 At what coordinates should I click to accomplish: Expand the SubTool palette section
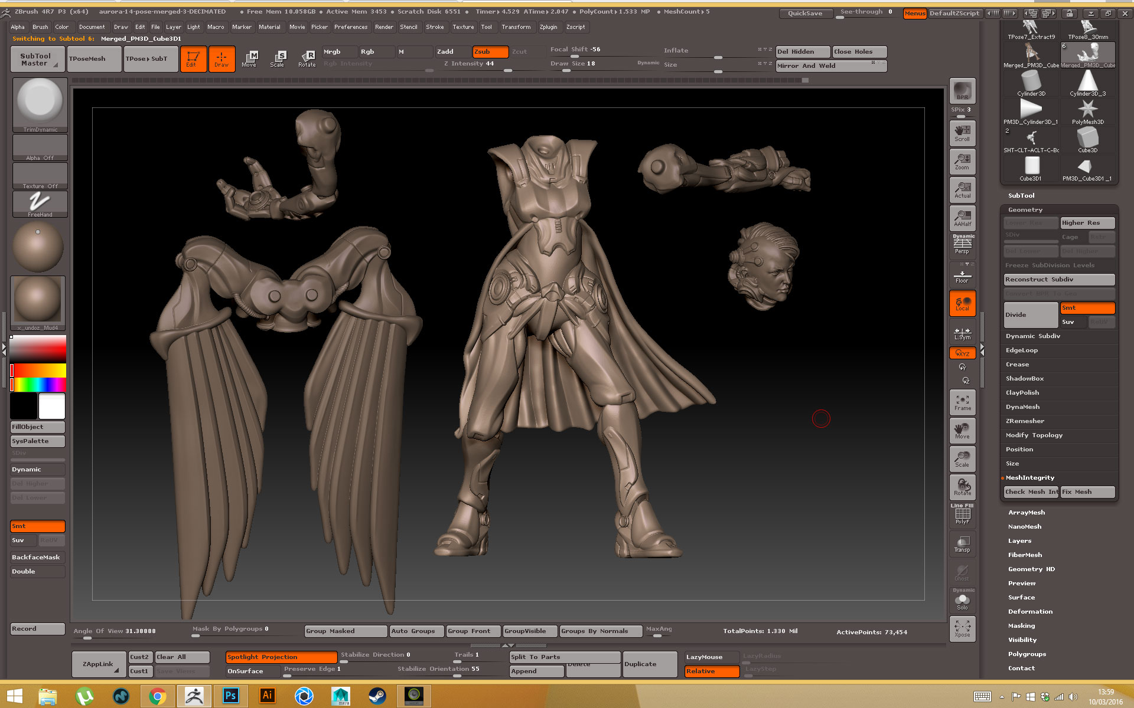(1021, 196)
